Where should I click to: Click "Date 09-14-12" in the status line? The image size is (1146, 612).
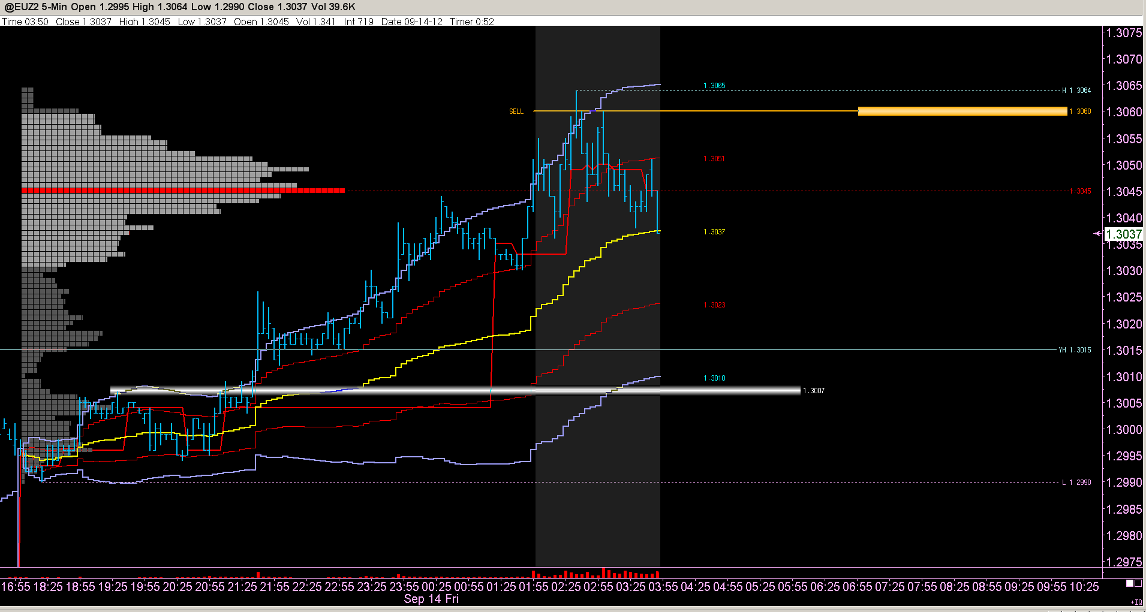point(412,22)
